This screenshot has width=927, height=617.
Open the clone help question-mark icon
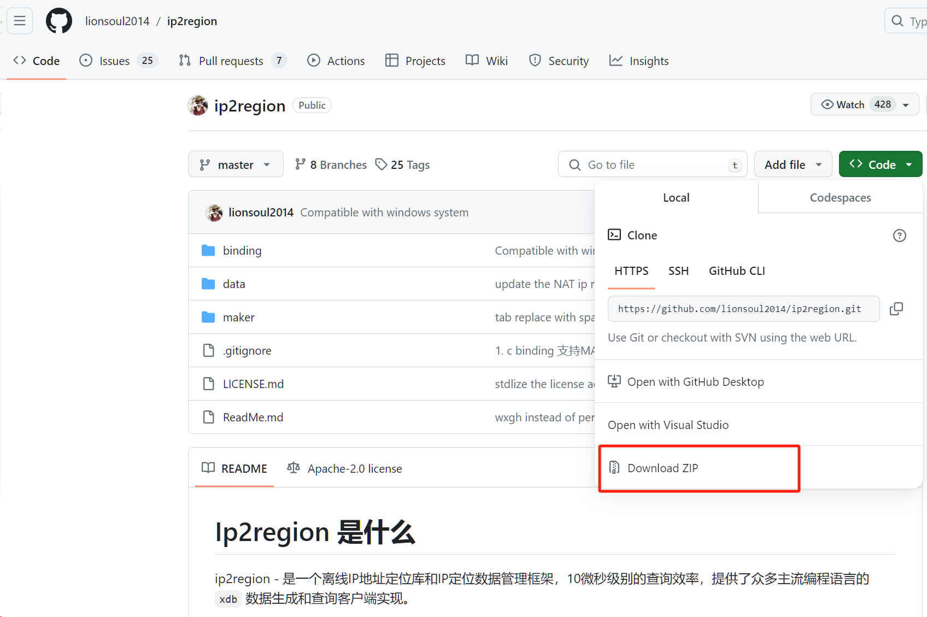[900, 236]
